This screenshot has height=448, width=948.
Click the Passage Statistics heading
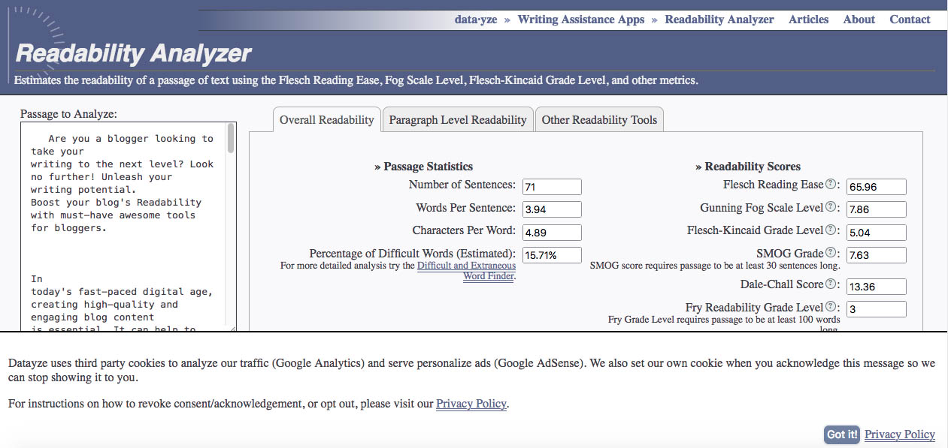[x=424, y=167]
